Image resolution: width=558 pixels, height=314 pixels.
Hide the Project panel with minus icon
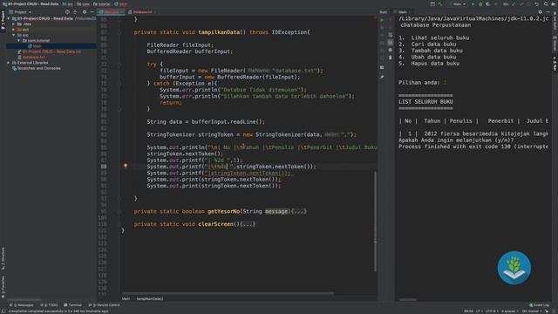(x=92, y=11)
